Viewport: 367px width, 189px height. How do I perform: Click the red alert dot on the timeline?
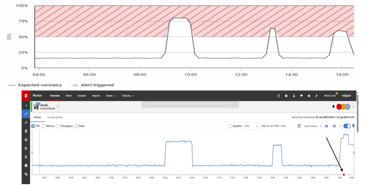pyautogui.click(x=344, y=175)
